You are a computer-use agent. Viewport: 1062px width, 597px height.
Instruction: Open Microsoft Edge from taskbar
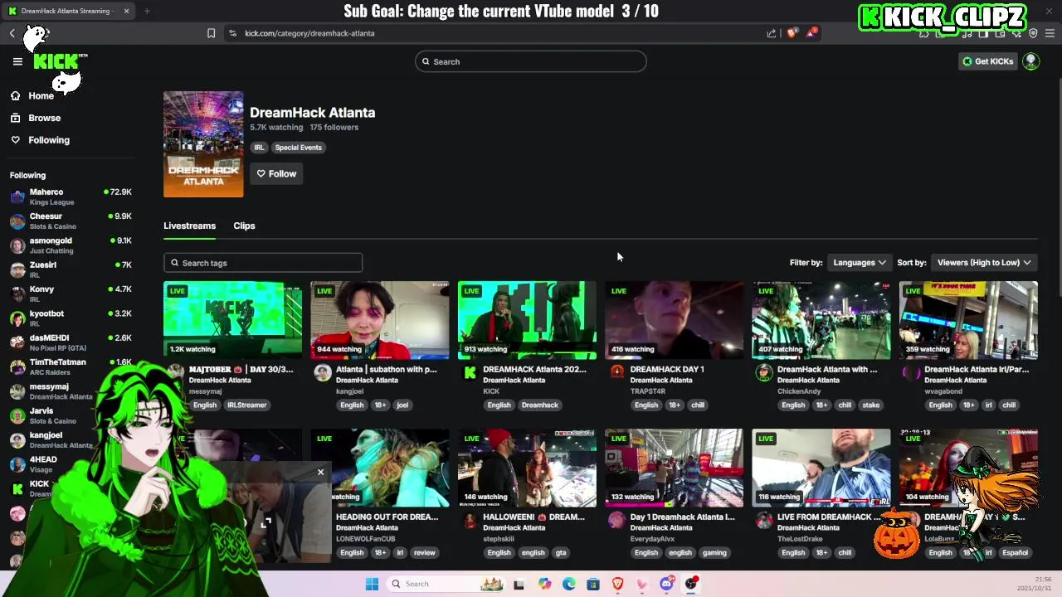[568, 584]
